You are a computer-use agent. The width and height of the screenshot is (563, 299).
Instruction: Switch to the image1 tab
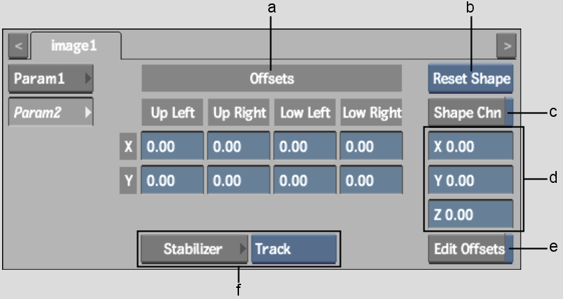click(76, 46)
